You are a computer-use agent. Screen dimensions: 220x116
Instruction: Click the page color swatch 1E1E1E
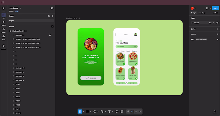193,23
